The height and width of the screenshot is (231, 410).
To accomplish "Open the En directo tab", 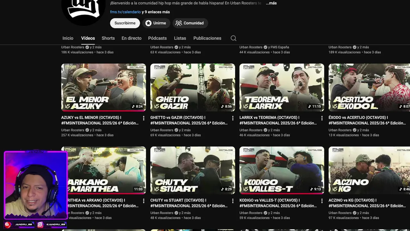I will pos(131,38).
